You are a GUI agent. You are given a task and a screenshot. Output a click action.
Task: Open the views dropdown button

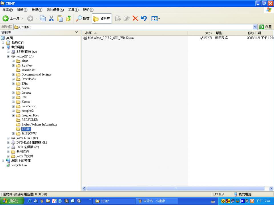155,18
